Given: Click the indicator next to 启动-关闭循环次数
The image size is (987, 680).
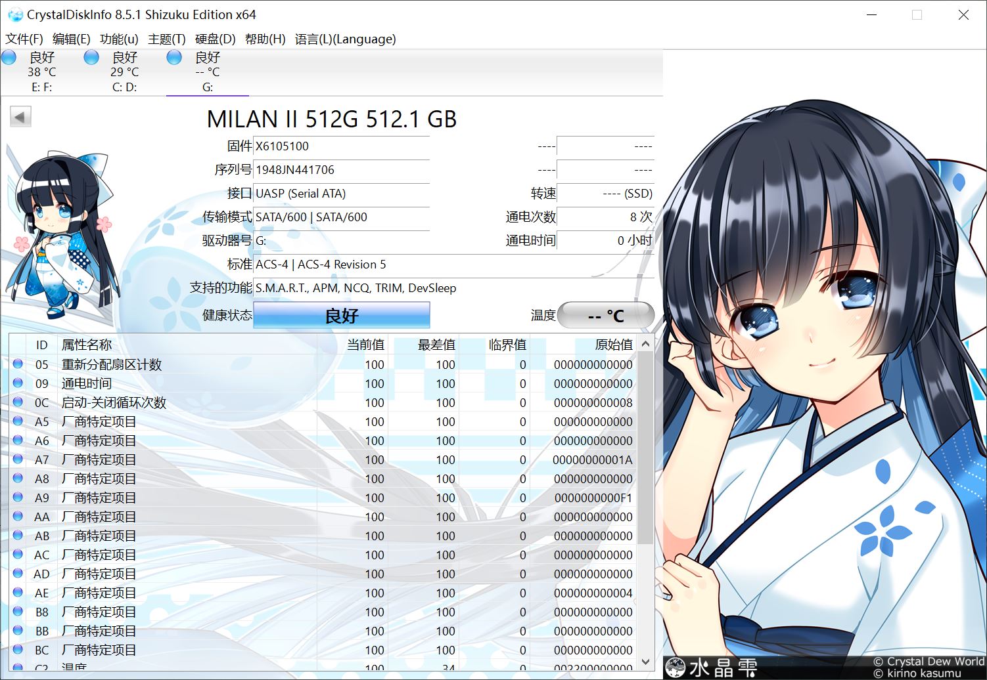Looking at the screenshot, I should [x=17, y=402].
